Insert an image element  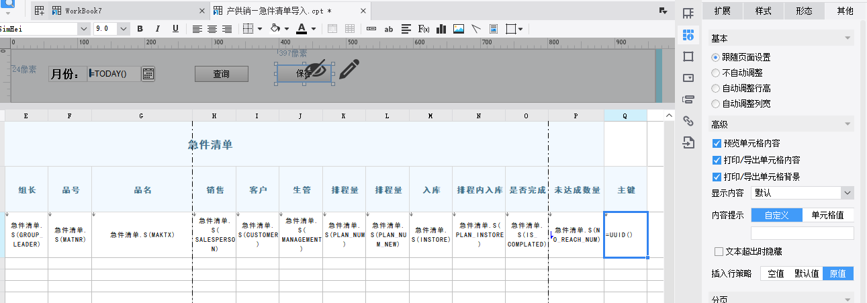pos(459,29)
